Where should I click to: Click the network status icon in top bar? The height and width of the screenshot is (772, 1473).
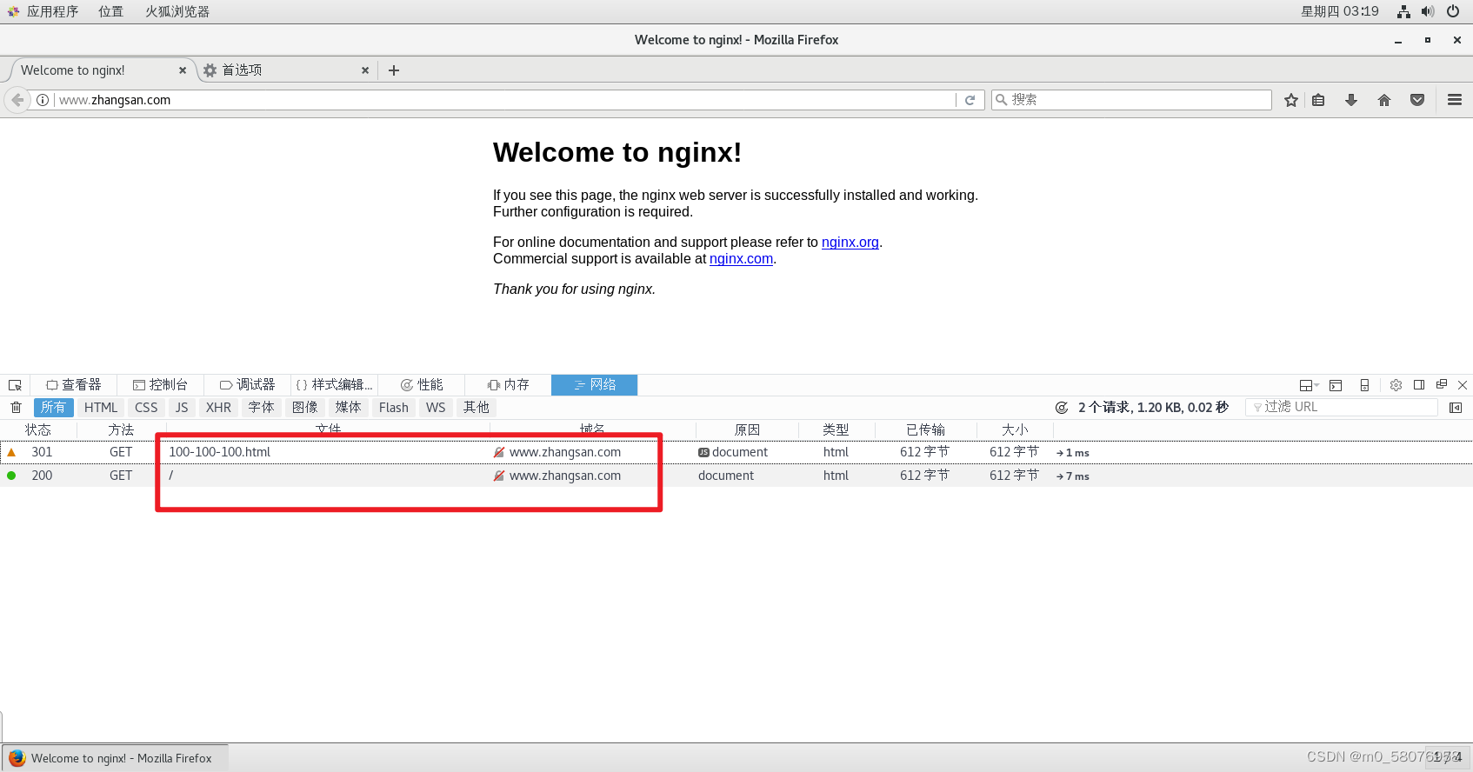[1403, 11]
